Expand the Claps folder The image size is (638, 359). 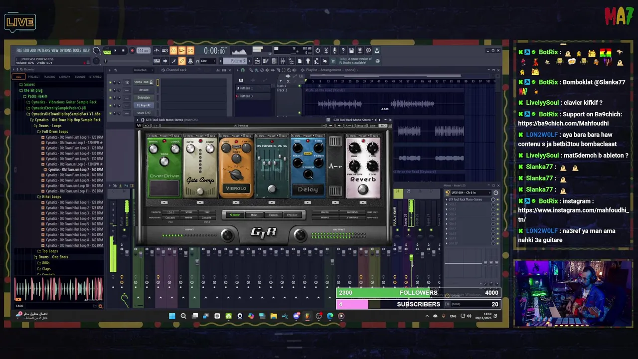(46, 269)
